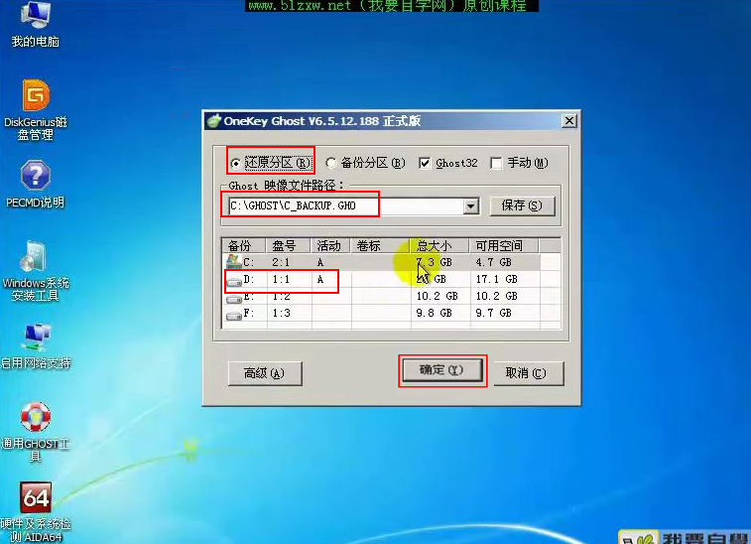Expand the Ghost image path dropdown arrow
751x544 pixels.
(471, 206)
